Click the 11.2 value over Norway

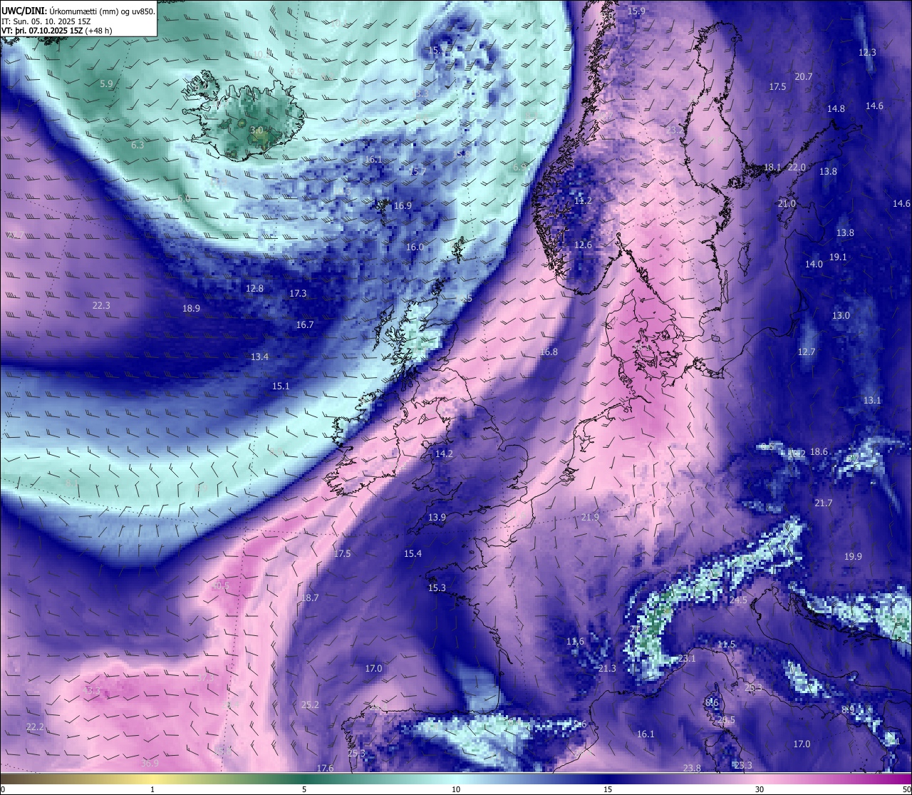pyautogui.click(x=583, y=201)
